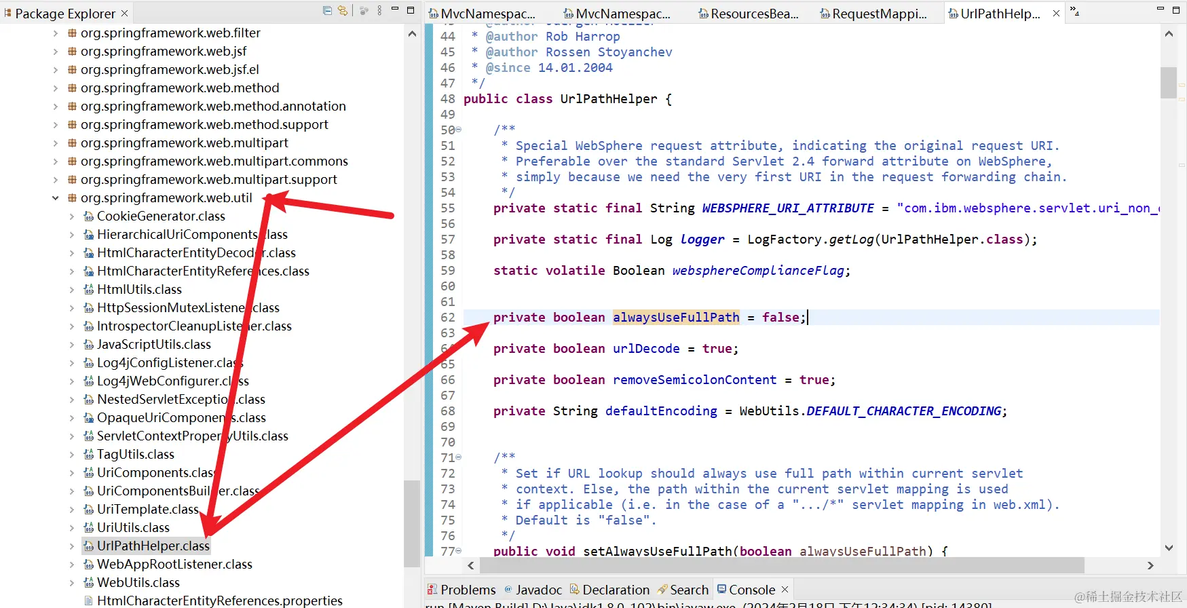
Task: Select HierarchicalUriComponents.class in the tree
Action: (192, 235)
